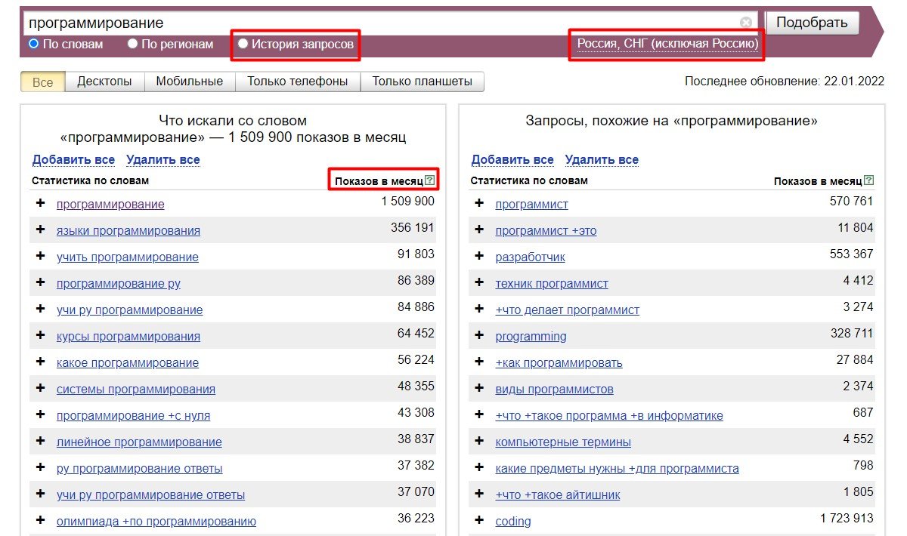Viewport: 907px width, 536px height.
Task: Add 'ру программирование ответы' with its plus icon
Action: coord(40,467)
